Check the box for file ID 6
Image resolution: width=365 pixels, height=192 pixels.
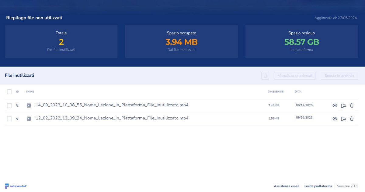9,119
